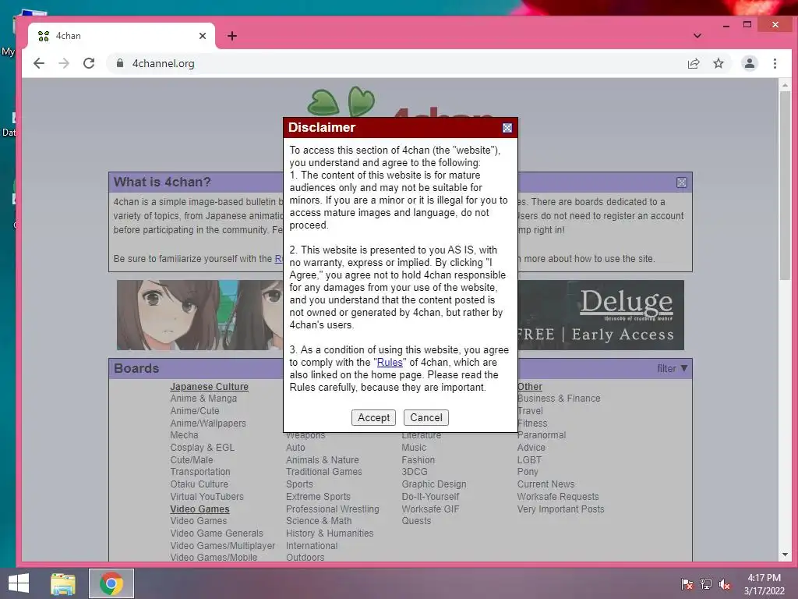This screenshot has height=599, width=798.
Task: Open the Quests board link
Action: click(416, 521)
